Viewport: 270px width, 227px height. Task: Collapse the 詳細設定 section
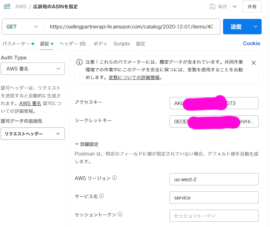point(87,144)
